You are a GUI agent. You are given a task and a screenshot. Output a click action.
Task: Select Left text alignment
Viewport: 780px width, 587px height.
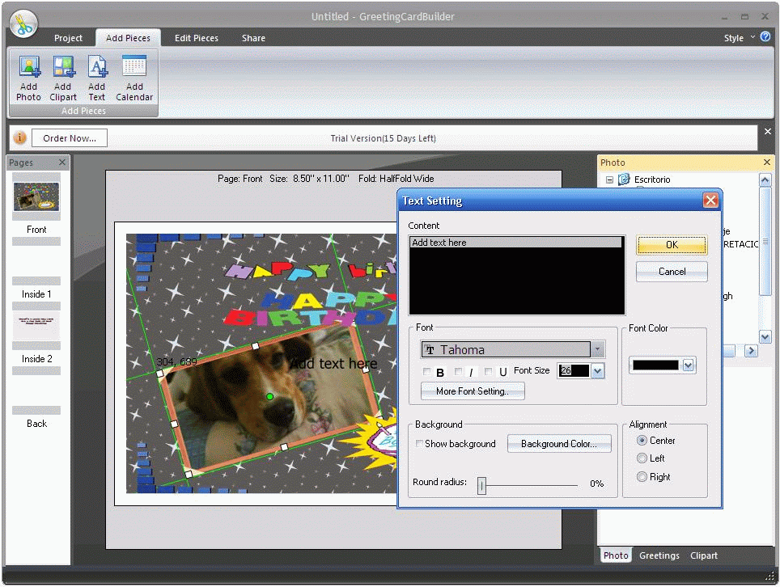(x=641, y=458)
